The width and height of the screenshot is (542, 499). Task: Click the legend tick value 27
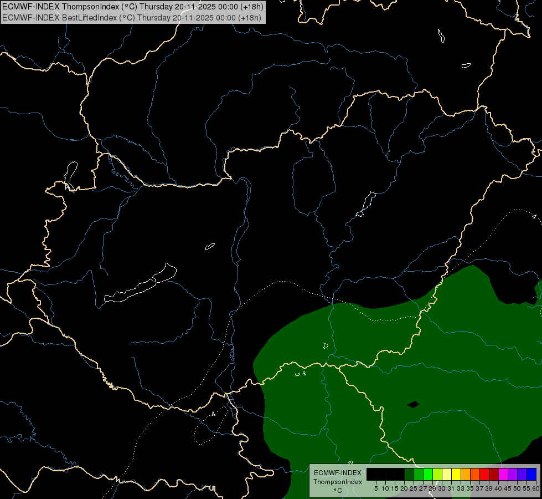pyautogui.click(x=423, y=488)
